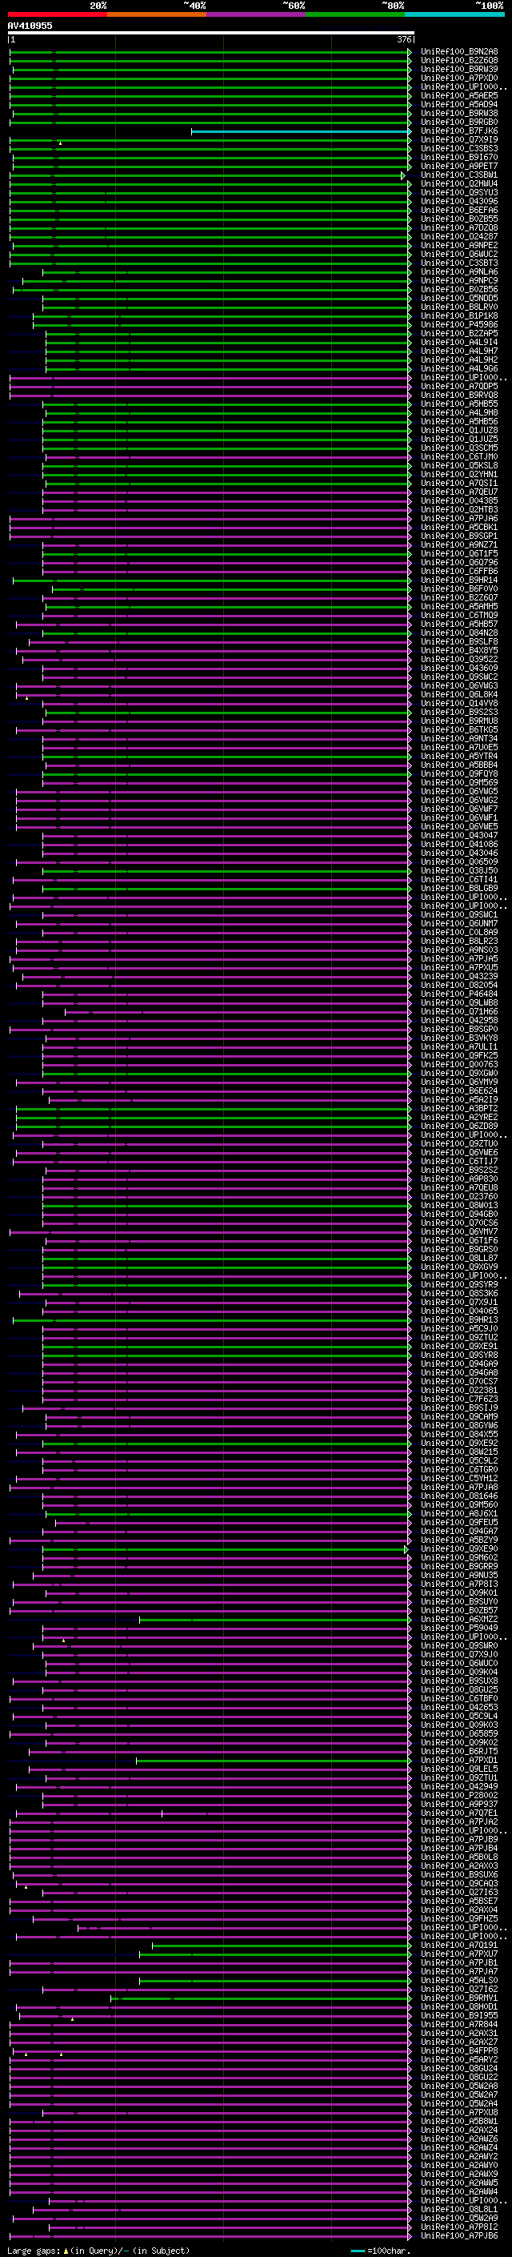Click the hit label UniRef100_B9HR14
This screenshot has height=2257, width=512.
click(459, 580)
